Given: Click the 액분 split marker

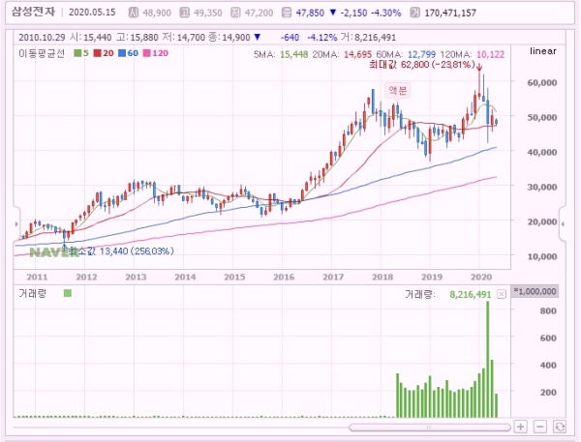Looking at the screenshot, I should tap(398, 90).
